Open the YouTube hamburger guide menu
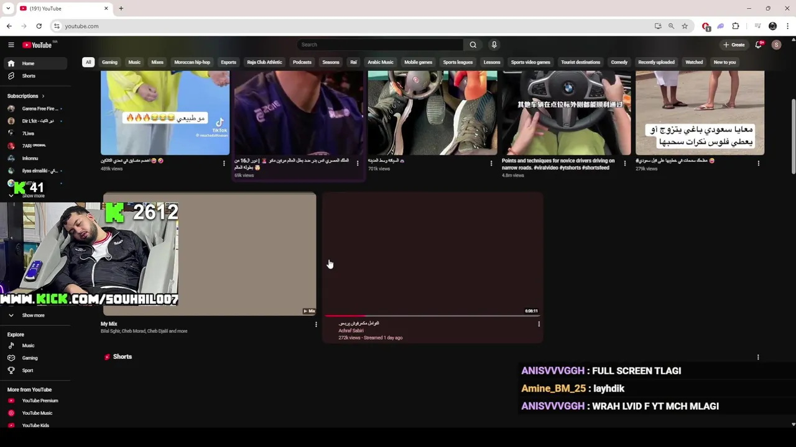Screen dimensions: 796x447 point(11,45)
